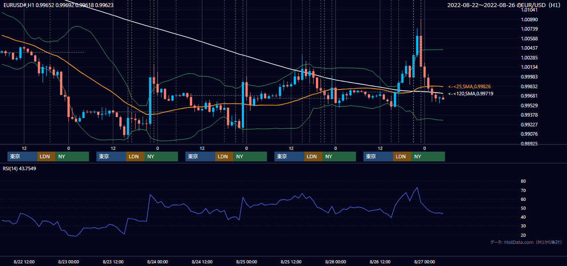Click price axis value 1.00134
This screenshot has height=266, width=567.
tap(529, 67)
